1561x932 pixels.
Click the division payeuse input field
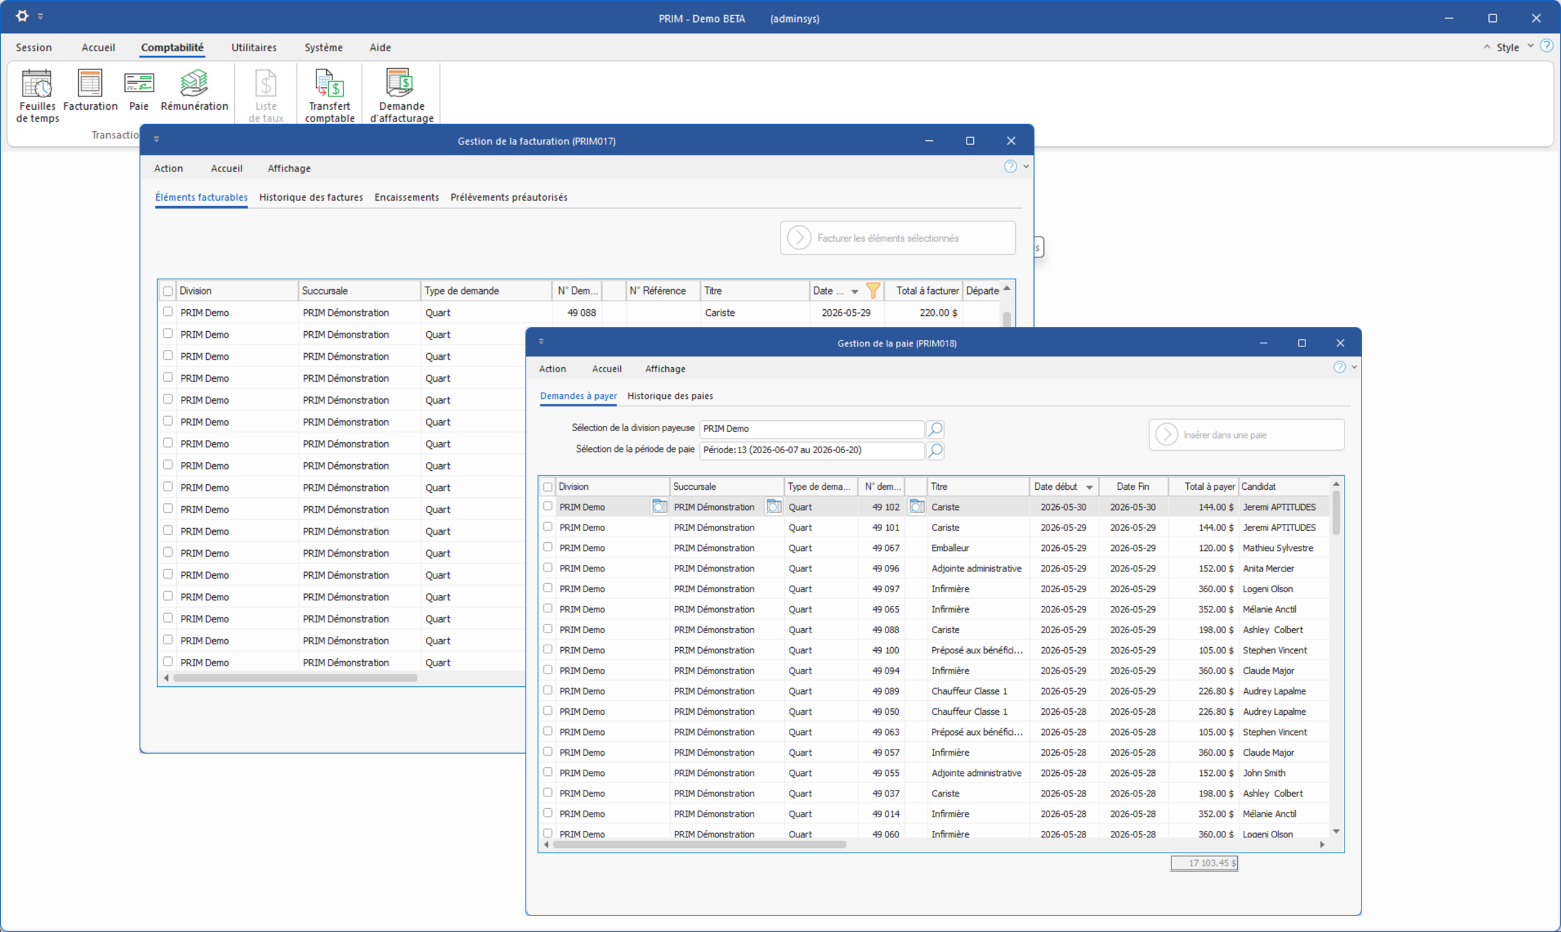tap(812, 429)
